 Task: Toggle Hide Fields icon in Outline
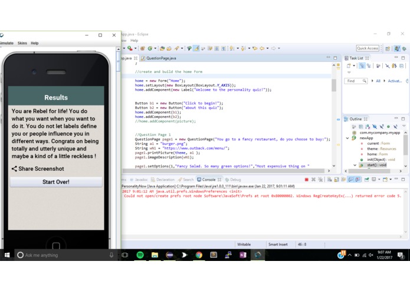[x=375, y=127]
